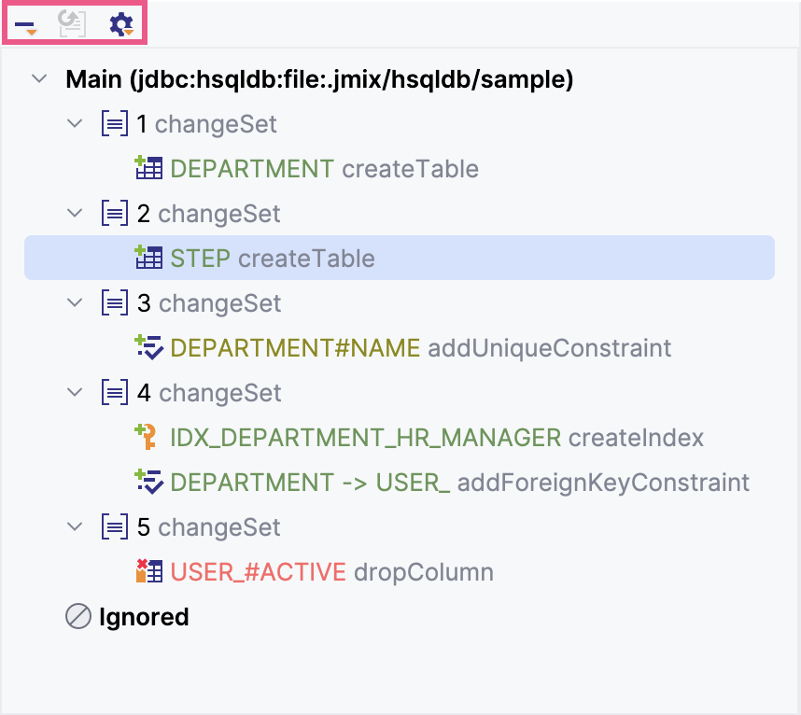Collapse changeSet 5 using its chevron
Screen dimensions: 801x715
coord(75,526)
